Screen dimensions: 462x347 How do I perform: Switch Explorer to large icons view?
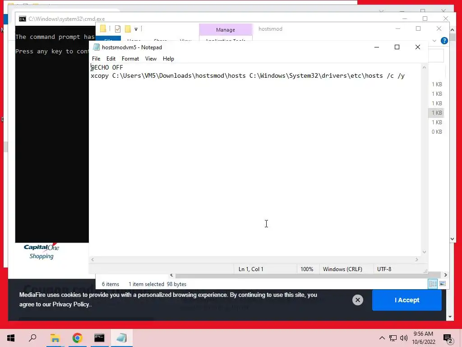tap(443, 284)
